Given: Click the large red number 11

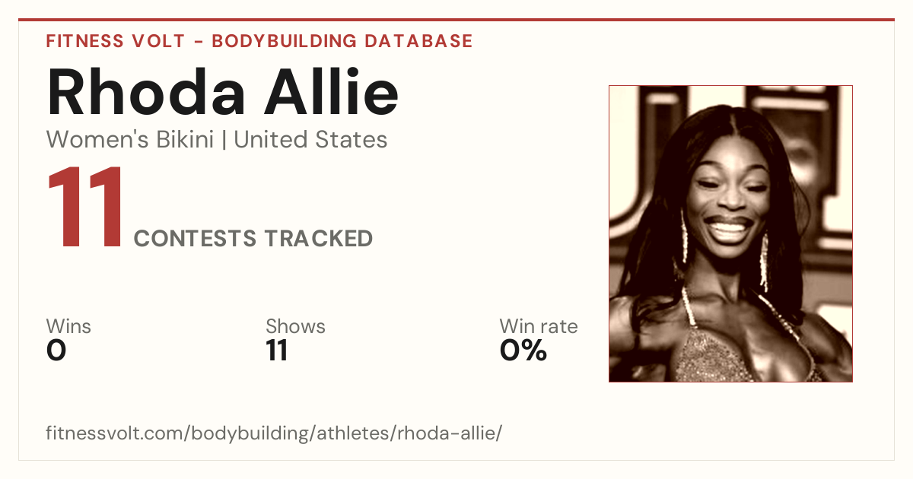Looking at the screenshot, I should 86,209.
